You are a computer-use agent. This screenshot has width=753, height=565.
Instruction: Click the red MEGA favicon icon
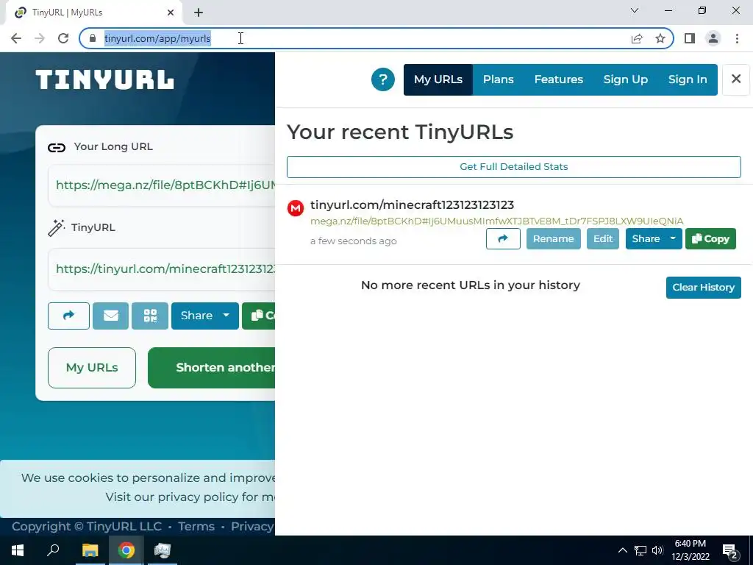tap(296, 208)
